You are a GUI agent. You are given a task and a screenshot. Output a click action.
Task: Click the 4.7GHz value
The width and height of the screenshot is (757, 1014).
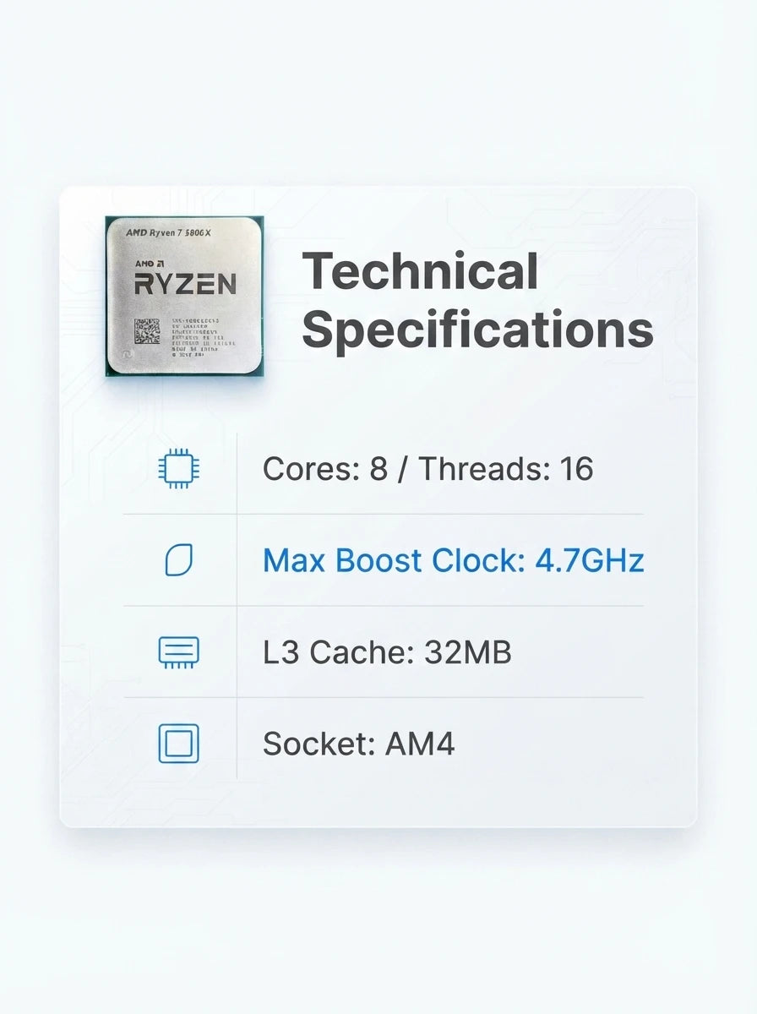tap(591, 560)
